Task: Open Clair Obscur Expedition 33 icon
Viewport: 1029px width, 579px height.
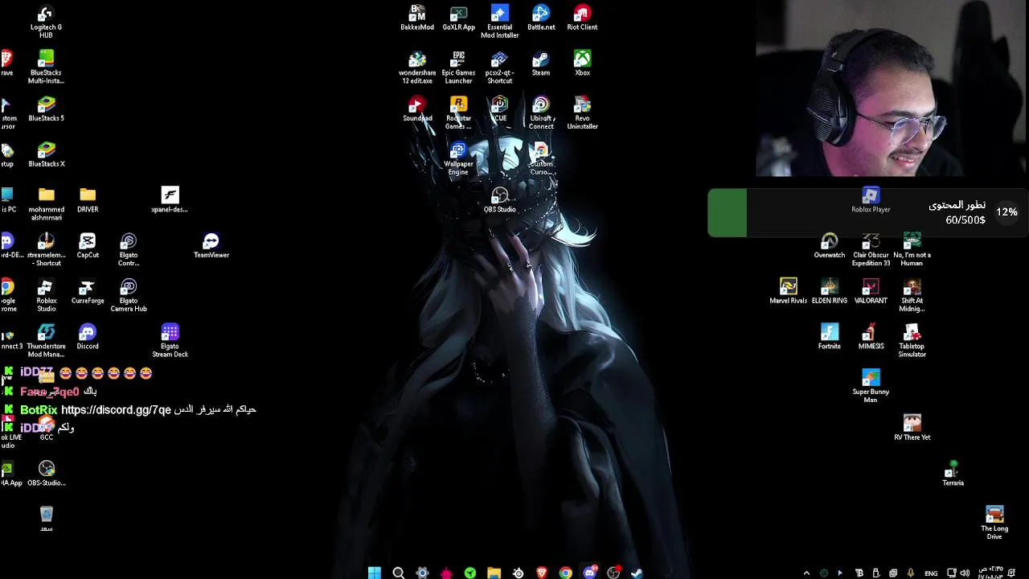Action: [871, 250]
